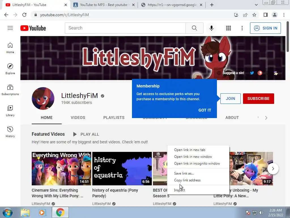This screenshot has width=290, height=218.
Task: Open the Chrome profile avatar
Action: pyautogui.click(x=275, y=15)
